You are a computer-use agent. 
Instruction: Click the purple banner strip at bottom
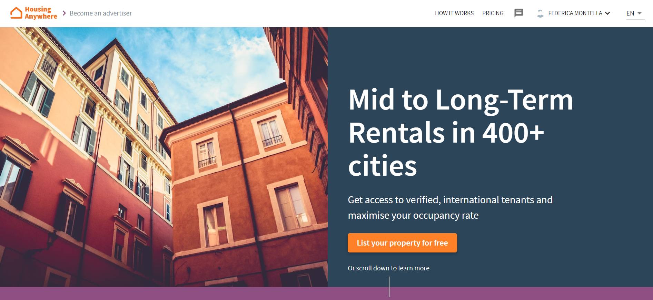click(x=326, y=293)
